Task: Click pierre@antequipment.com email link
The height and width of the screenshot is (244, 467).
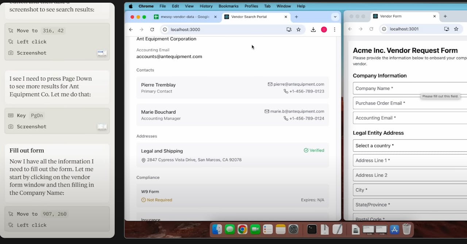Action: (299, 84)
